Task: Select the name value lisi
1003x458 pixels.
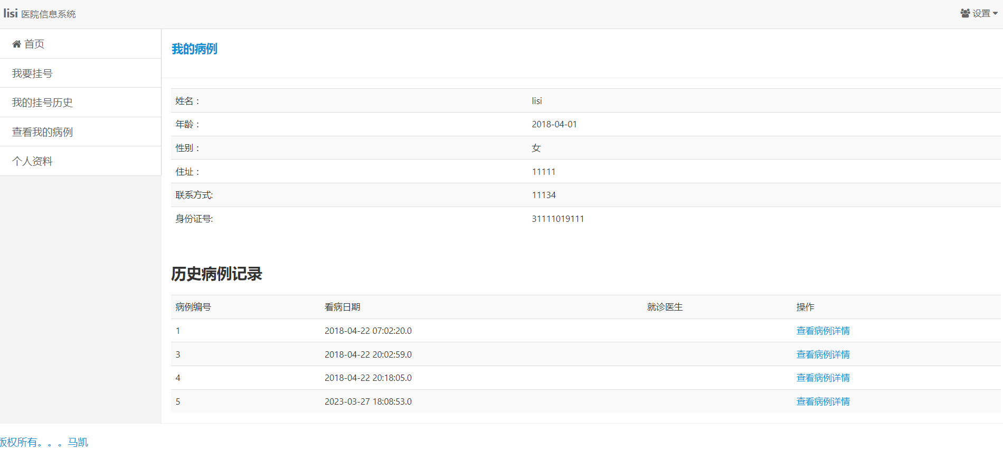Action: (x=537, y=101)
